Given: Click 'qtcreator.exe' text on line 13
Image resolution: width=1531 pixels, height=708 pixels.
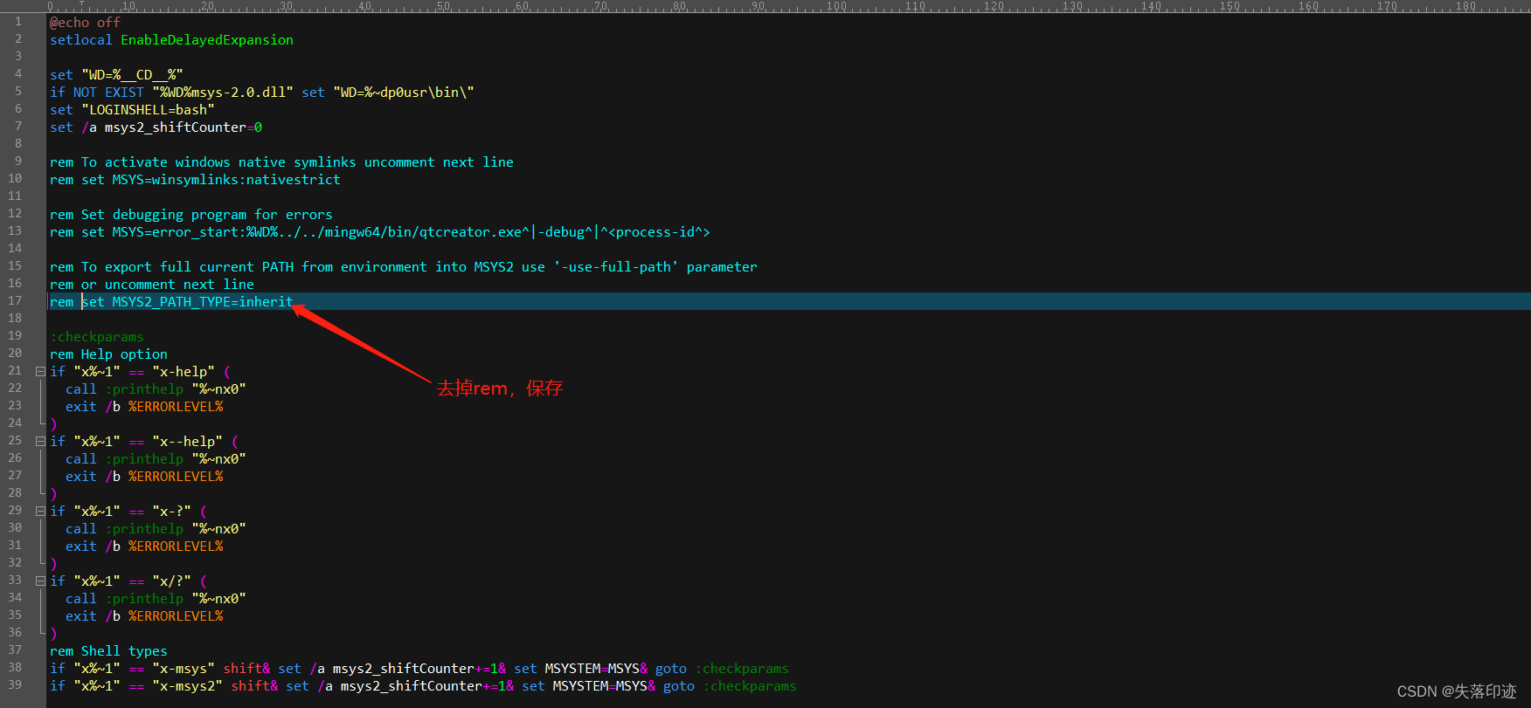Looking at the screenshot, I should (x=471, y=232).
